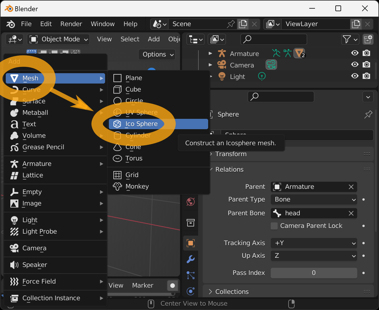The image size is (379, 310).
Task: Click the Camera data icon in outliner
Action: (x=271, y=65)
